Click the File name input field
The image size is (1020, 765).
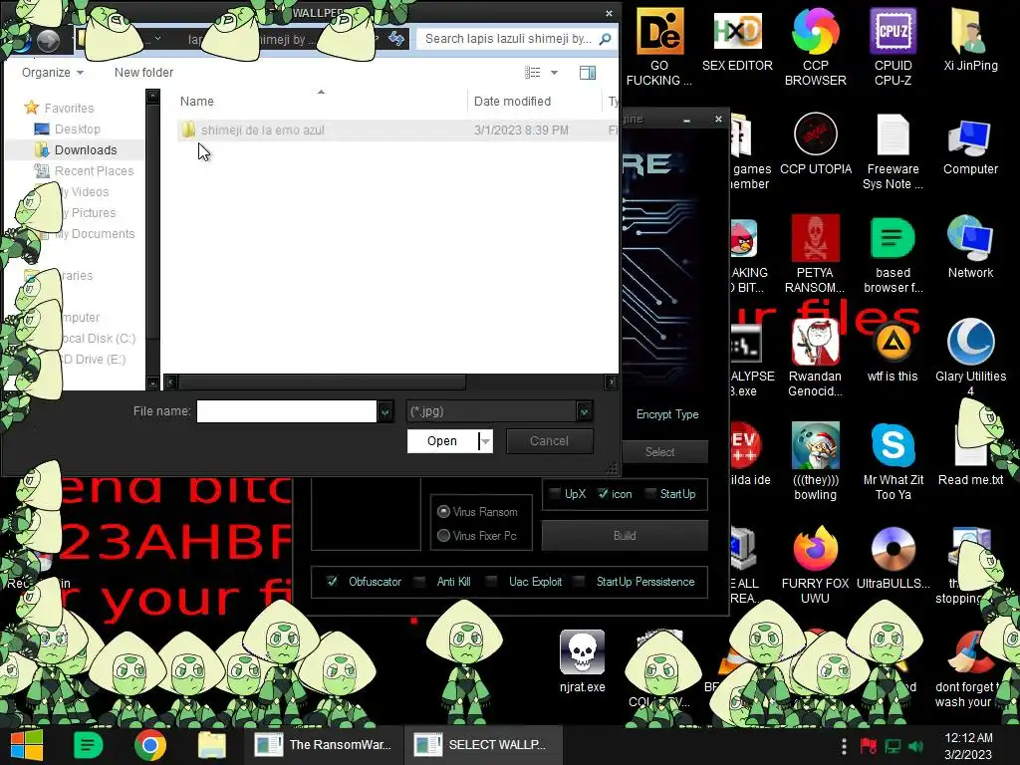click(287, 411)
